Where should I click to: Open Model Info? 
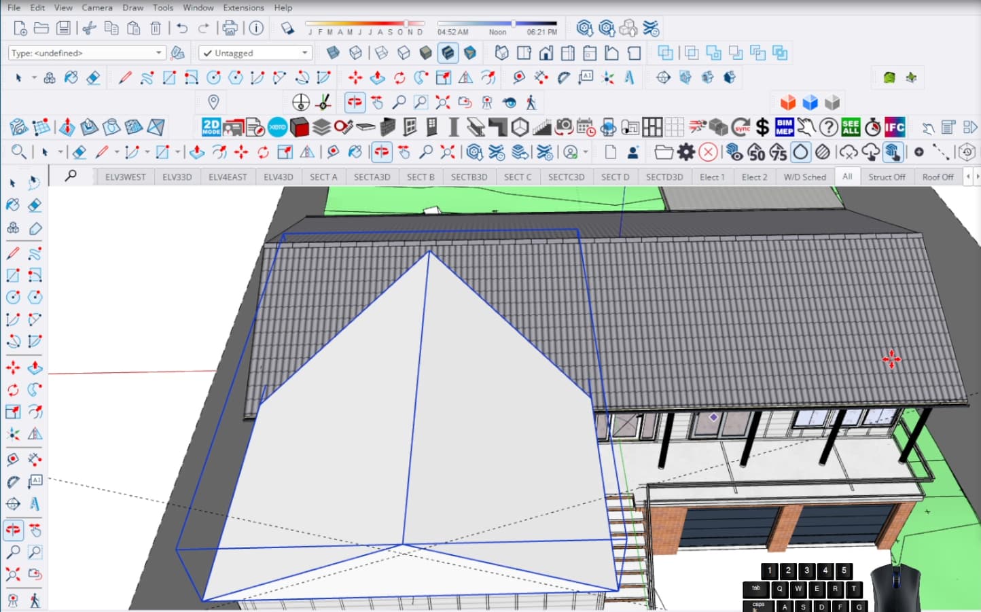coord(256,28)
